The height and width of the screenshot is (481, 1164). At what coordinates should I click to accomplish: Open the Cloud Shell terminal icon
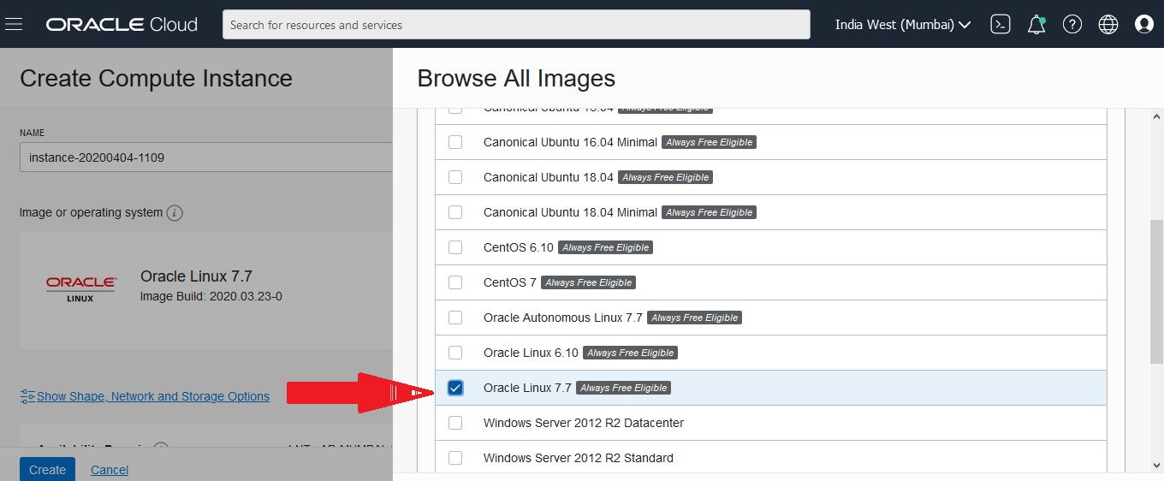1001,25
